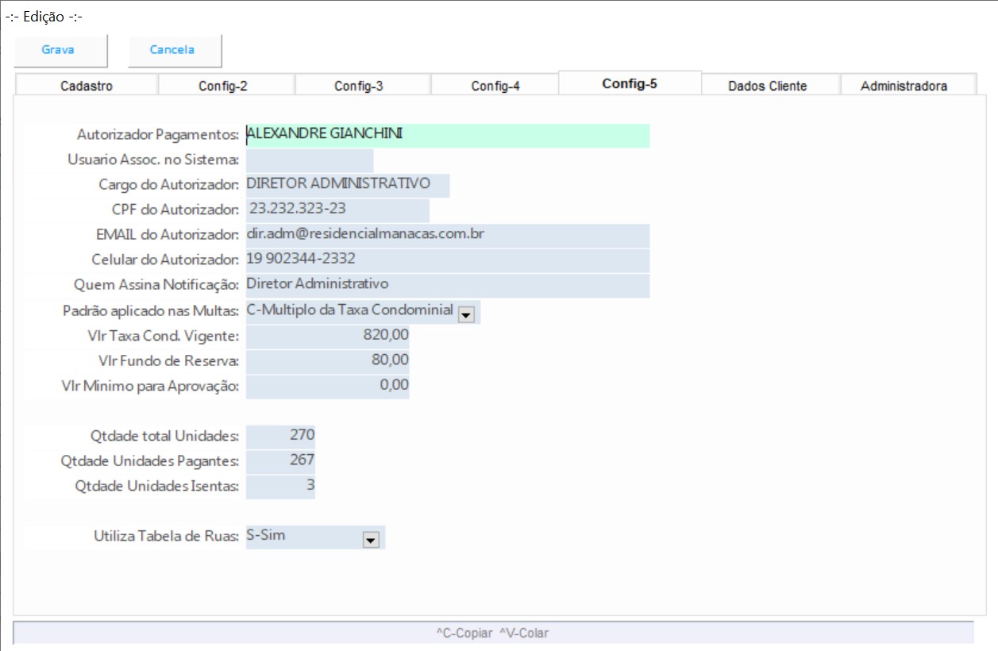Image resolution: width=998 pixels, height=651 pixels.
Task: Select the CPF do Autorizador field
Action: [x=337, y=210]
